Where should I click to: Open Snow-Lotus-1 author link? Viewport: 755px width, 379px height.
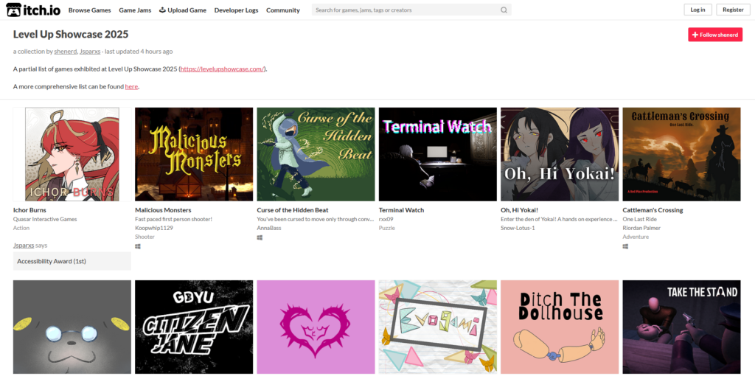coord(518,228)
